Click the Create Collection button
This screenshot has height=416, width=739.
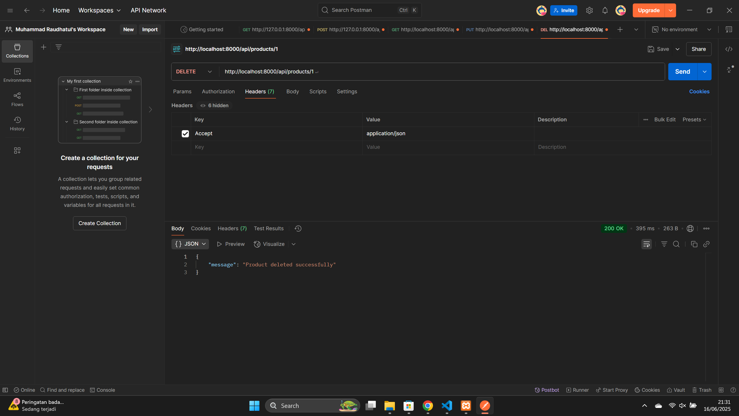(100, 223)
